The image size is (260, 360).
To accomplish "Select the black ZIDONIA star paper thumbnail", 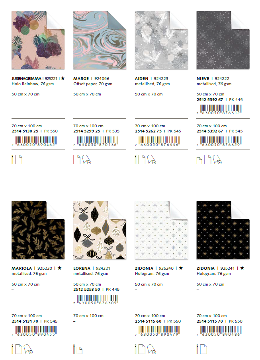I will click(x=223, y=230).
